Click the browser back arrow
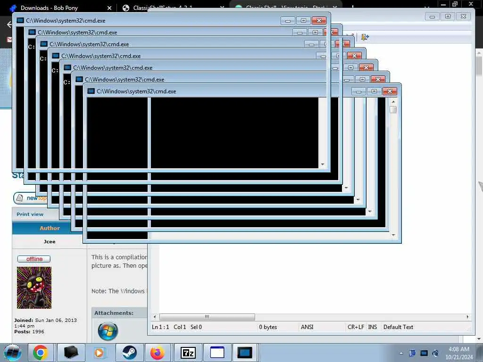Screen dimensions: 483x362 point(9,25)
